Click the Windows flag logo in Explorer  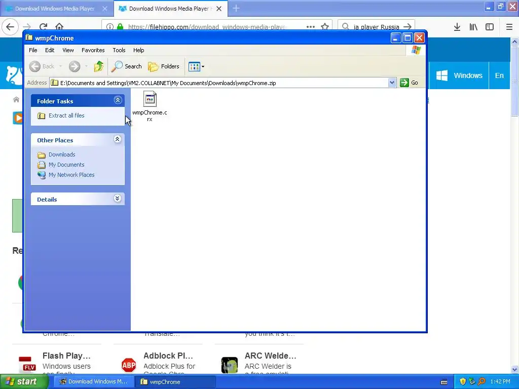click(x=416, y=50)
